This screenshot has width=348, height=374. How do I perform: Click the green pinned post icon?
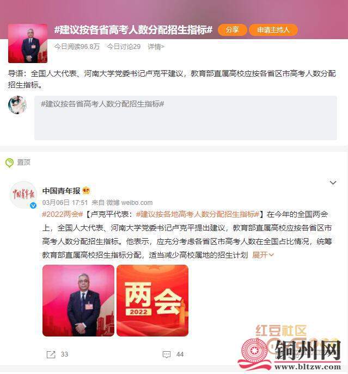coord(10,163)
